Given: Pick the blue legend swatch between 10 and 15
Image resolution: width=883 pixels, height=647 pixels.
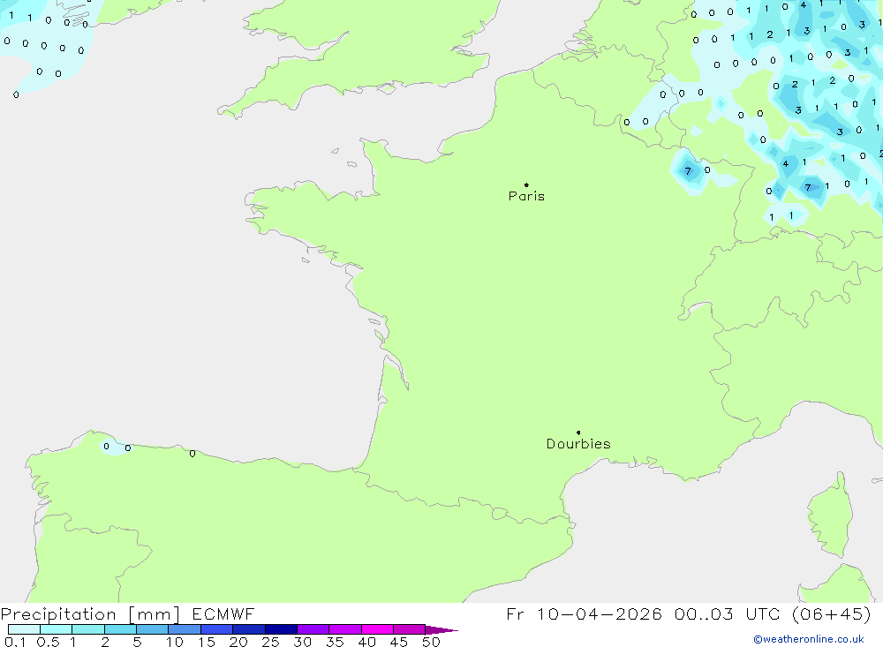Looking at the screenshot, I should [185, 629].
